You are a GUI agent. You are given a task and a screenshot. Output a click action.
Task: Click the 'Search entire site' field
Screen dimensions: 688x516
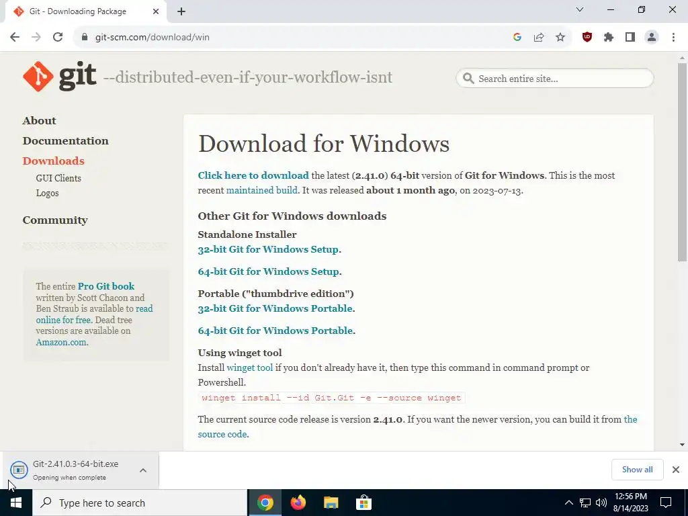point(554,79)
